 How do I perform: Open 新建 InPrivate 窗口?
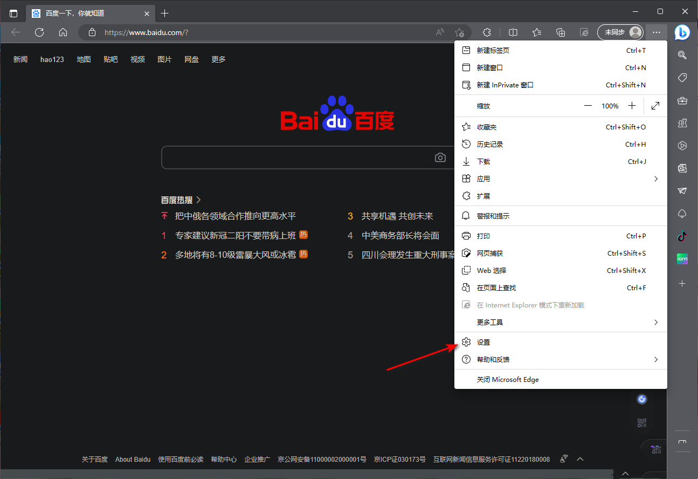[x=561, y=85]
